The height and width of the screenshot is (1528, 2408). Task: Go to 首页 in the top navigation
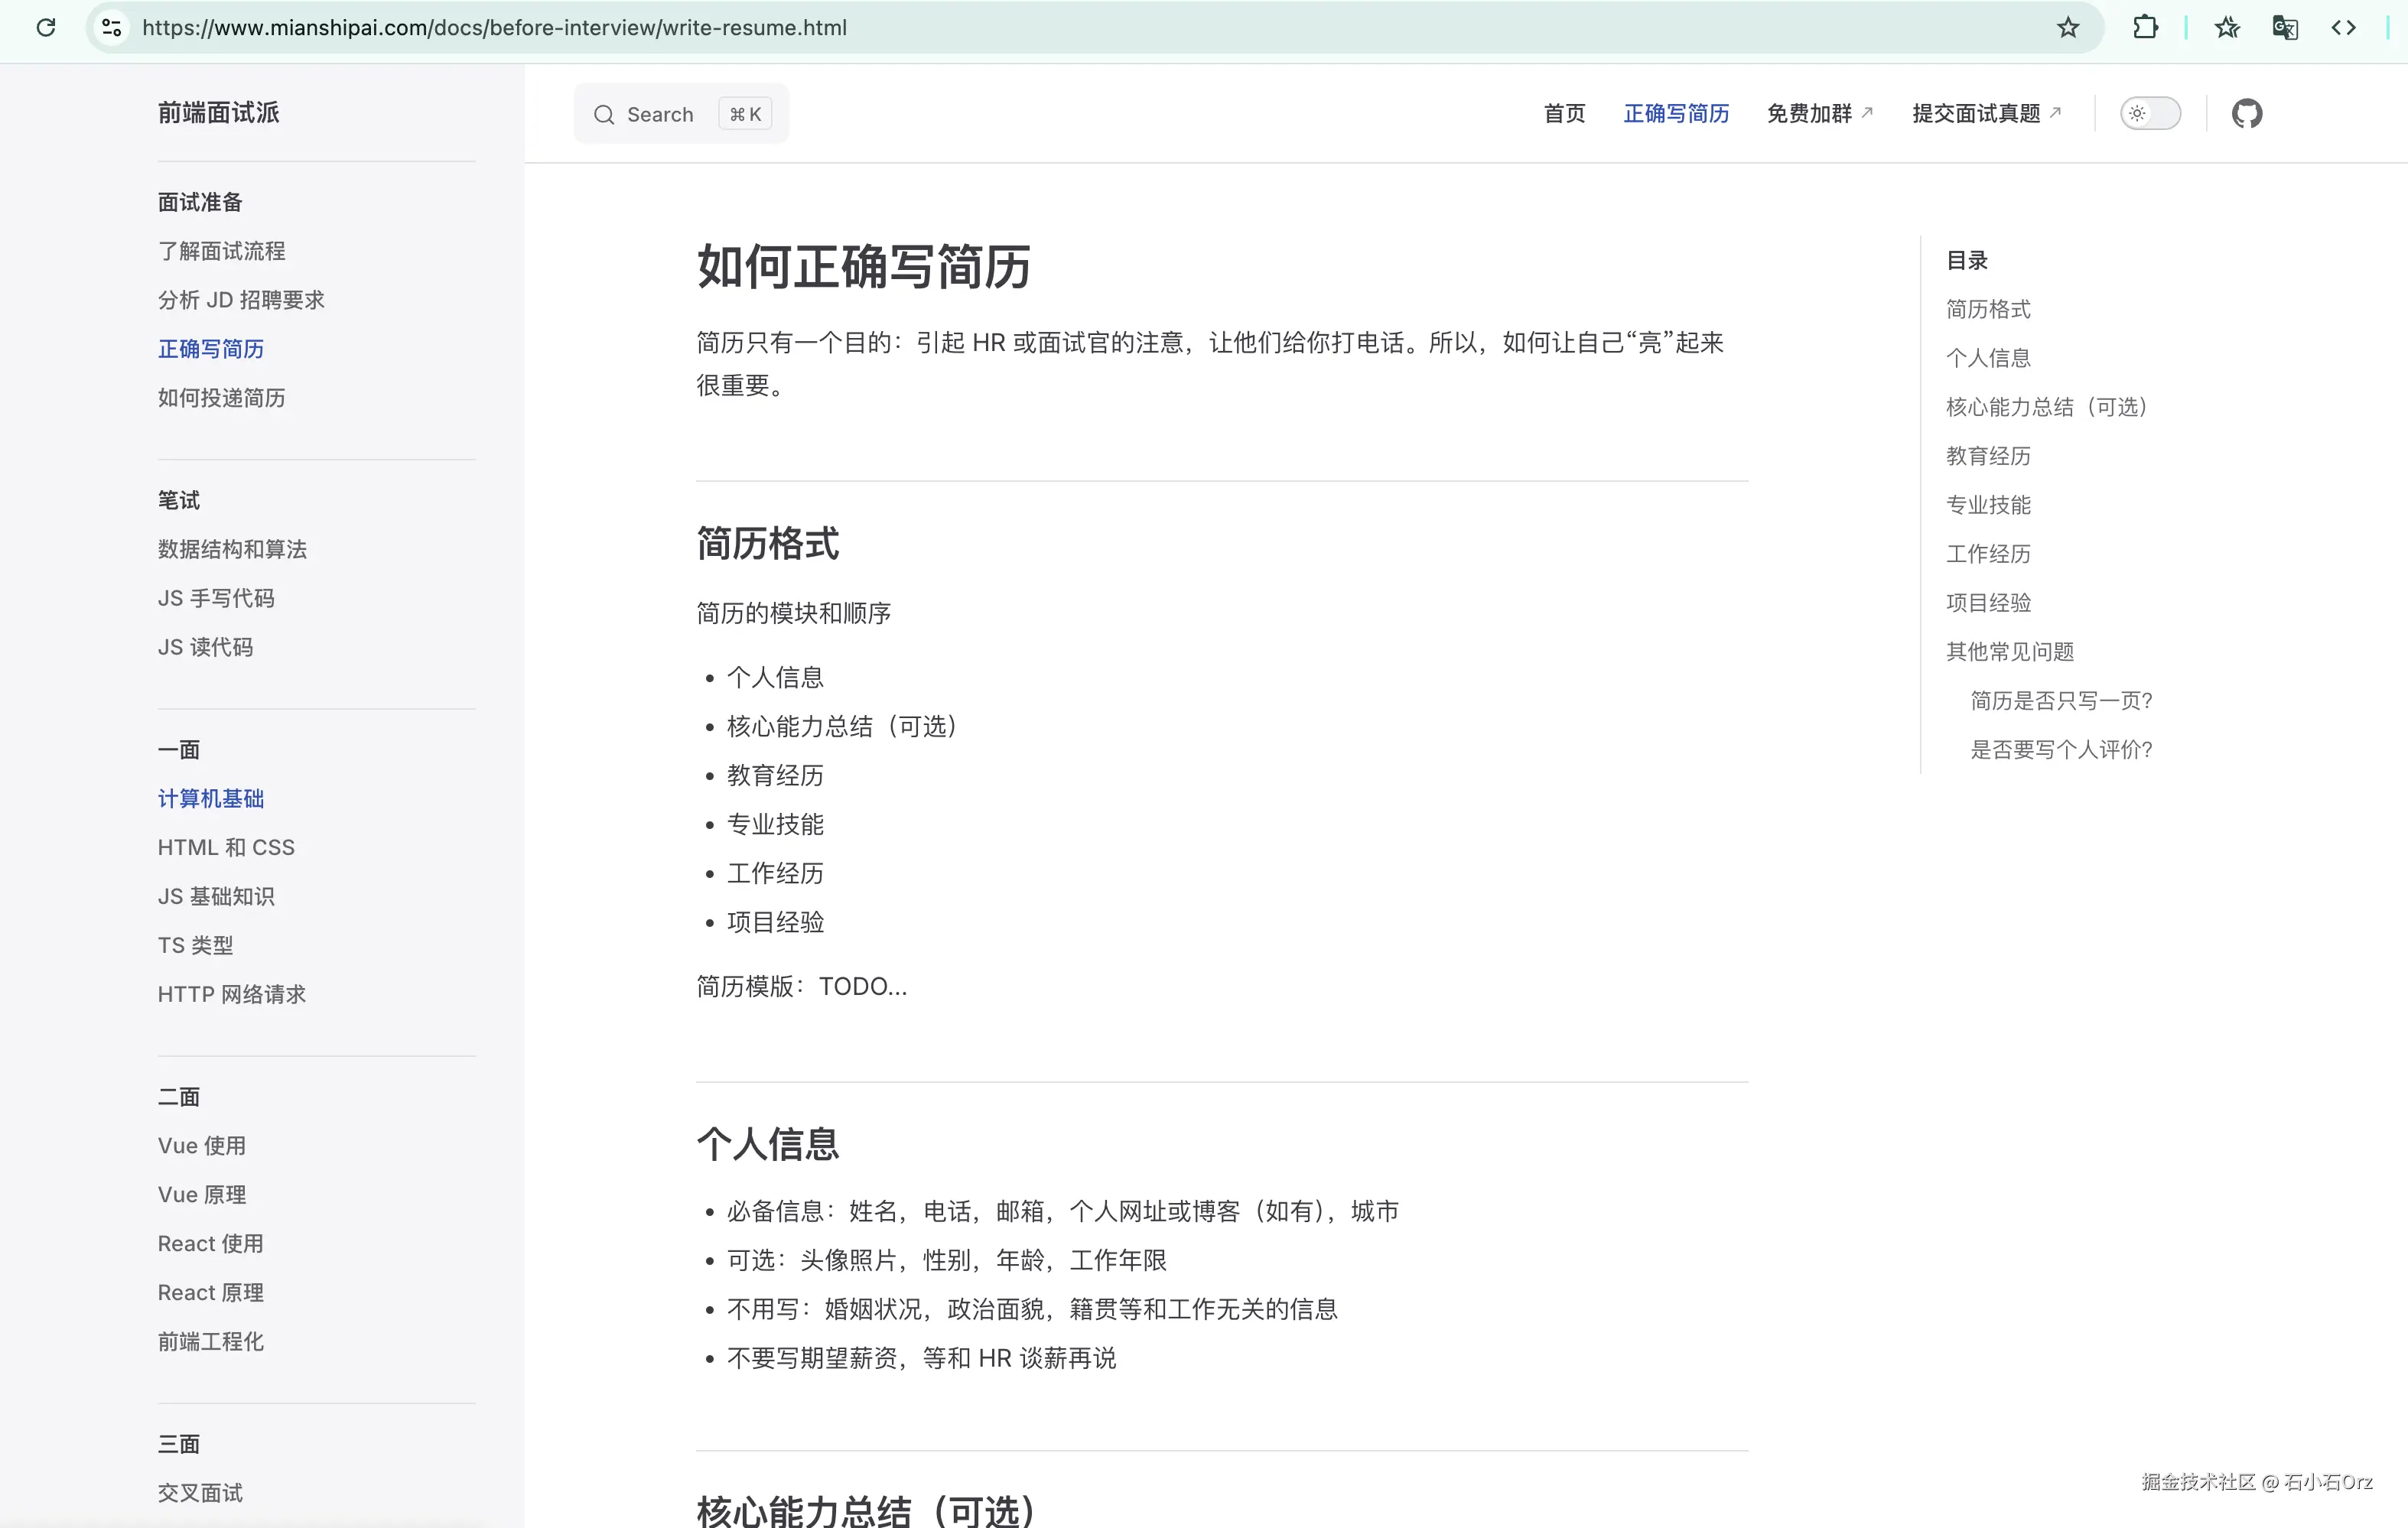pos(1564,113)
